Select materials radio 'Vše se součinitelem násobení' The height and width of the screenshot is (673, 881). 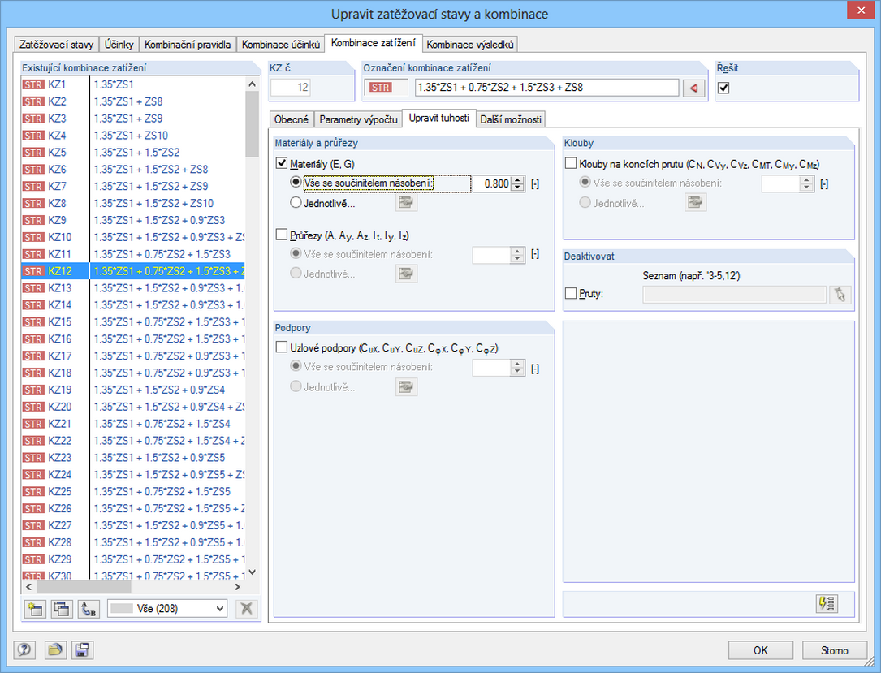[x=296, y=182]
